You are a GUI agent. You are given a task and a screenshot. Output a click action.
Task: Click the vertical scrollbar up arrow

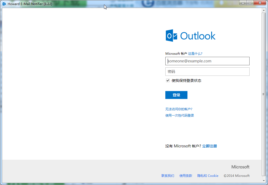point(264,10)
